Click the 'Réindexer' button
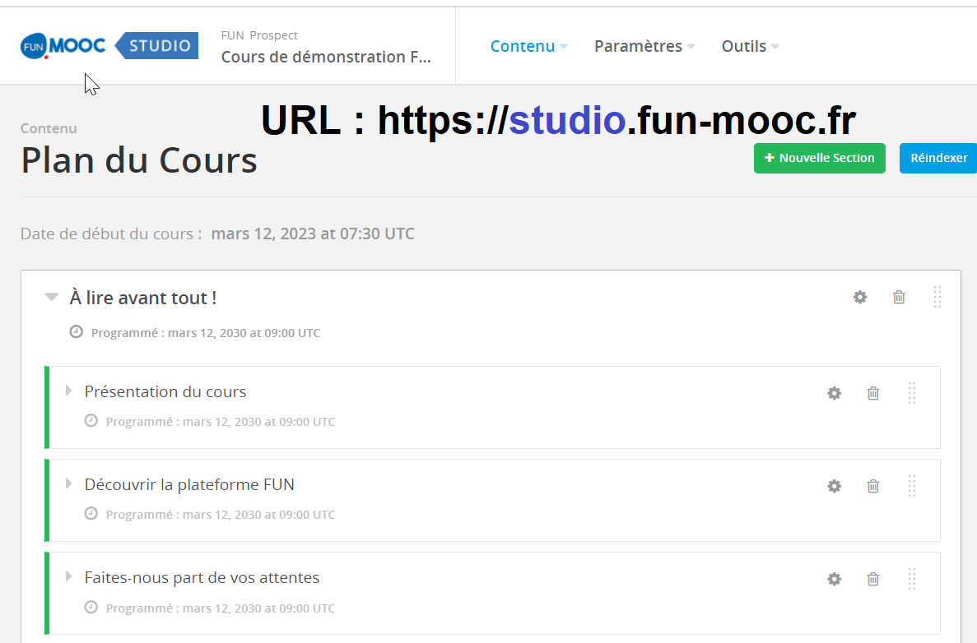This screenshot has height=643, width=977. point(938,158)
